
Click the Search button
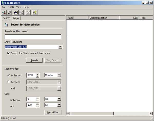coord(34,60)
